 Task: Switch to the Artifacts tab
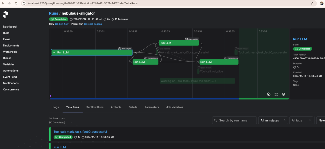(116, 107)
